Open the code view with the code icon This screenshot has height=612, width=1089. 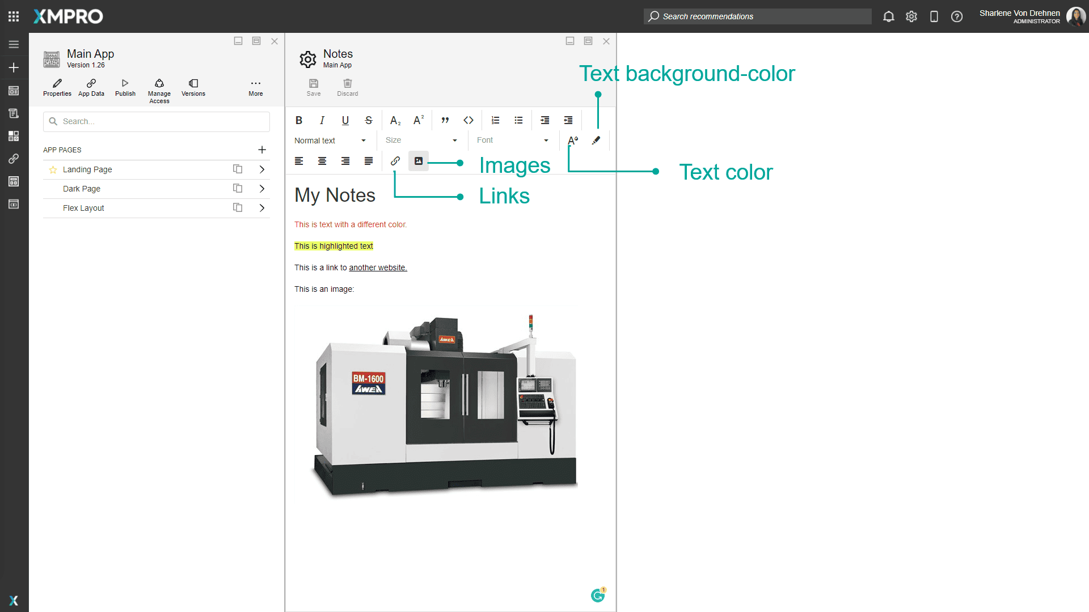tap(468, 120)
